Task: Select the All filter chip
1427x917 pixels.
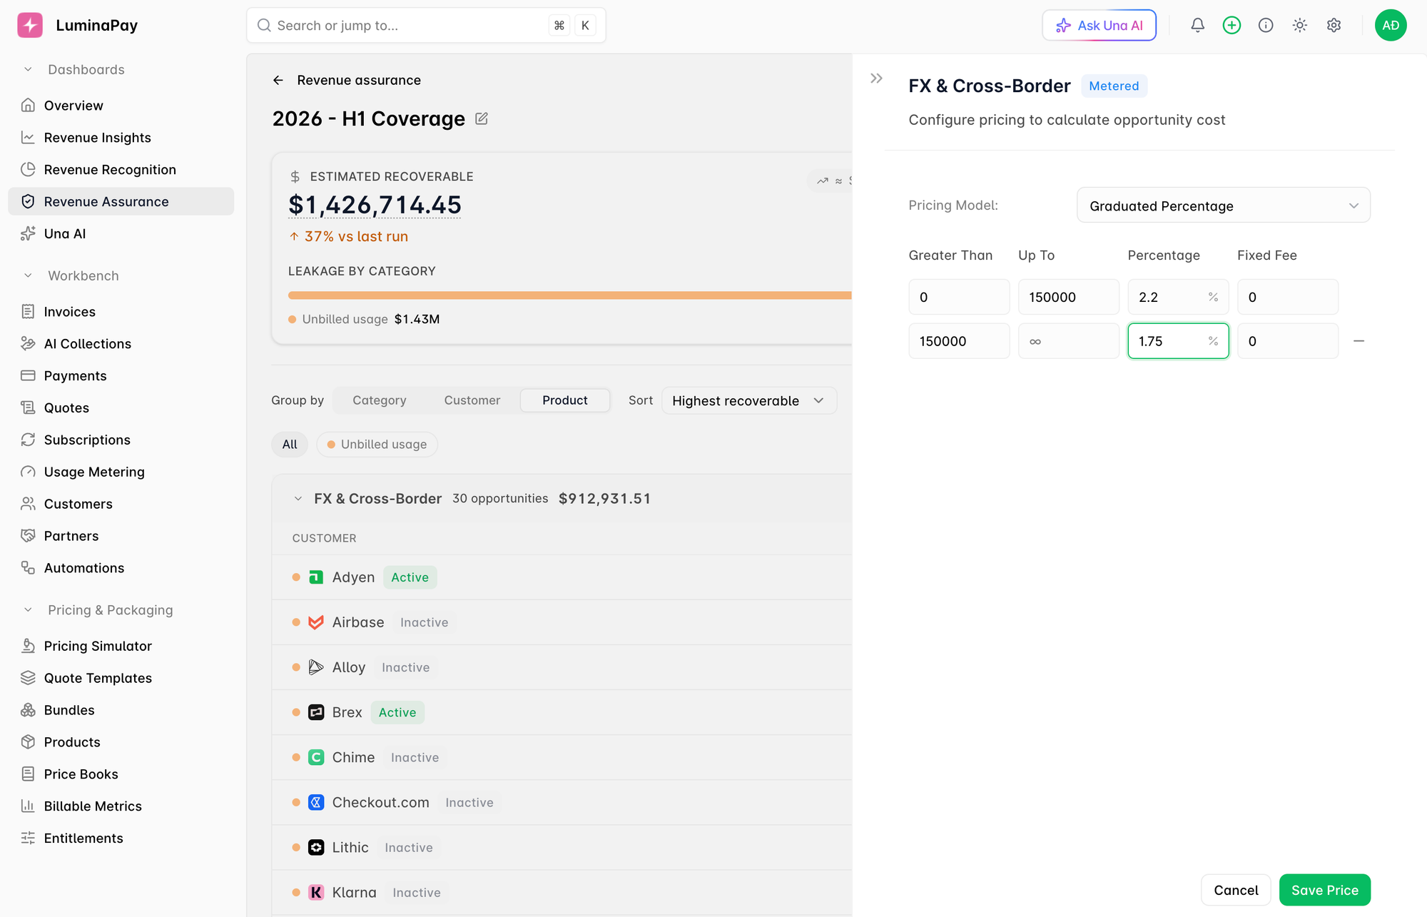Action: [290, 445]
